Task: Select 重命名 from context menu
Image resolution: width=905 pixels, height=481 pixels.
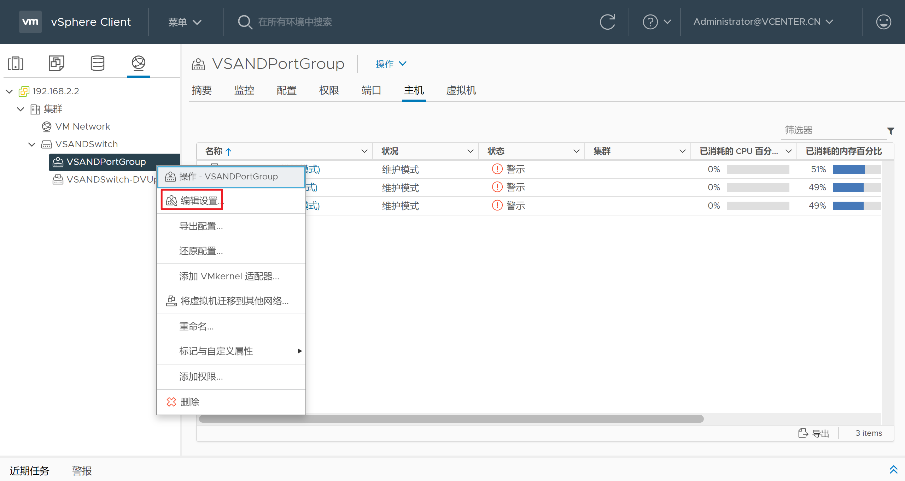Action: point(231,326)
